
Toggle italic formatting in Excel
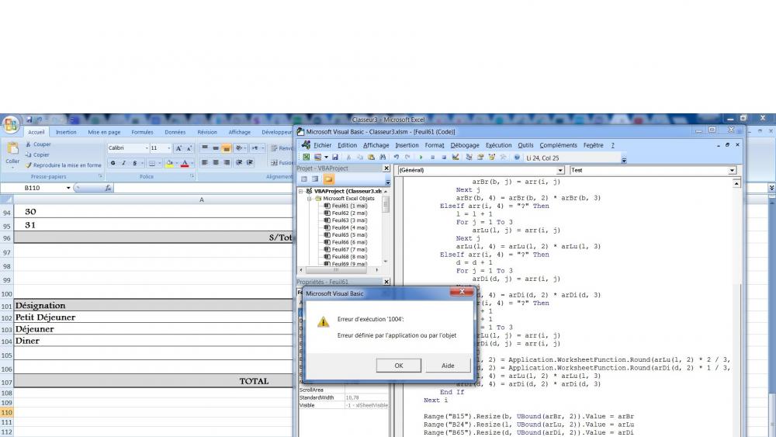[123, 163]
